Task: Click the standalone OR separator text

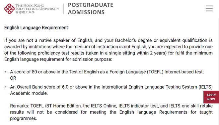Action: tap(13, 78)
